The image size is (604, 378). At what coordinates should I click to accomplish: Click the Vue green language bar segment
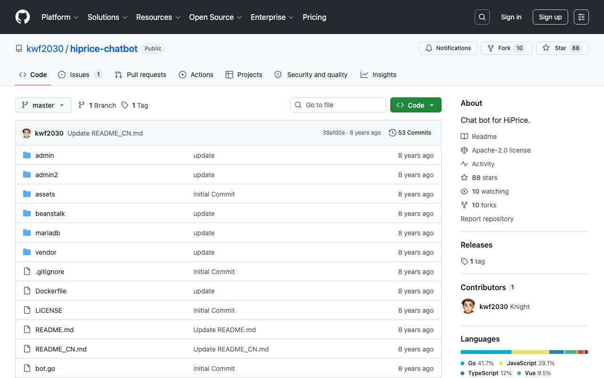570,352
